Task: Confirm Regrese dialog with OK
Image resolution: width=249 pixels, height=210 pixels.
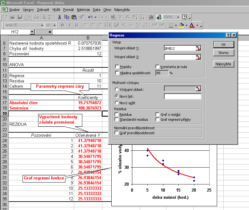Action: pyautogui.click(x=224, y=45)
